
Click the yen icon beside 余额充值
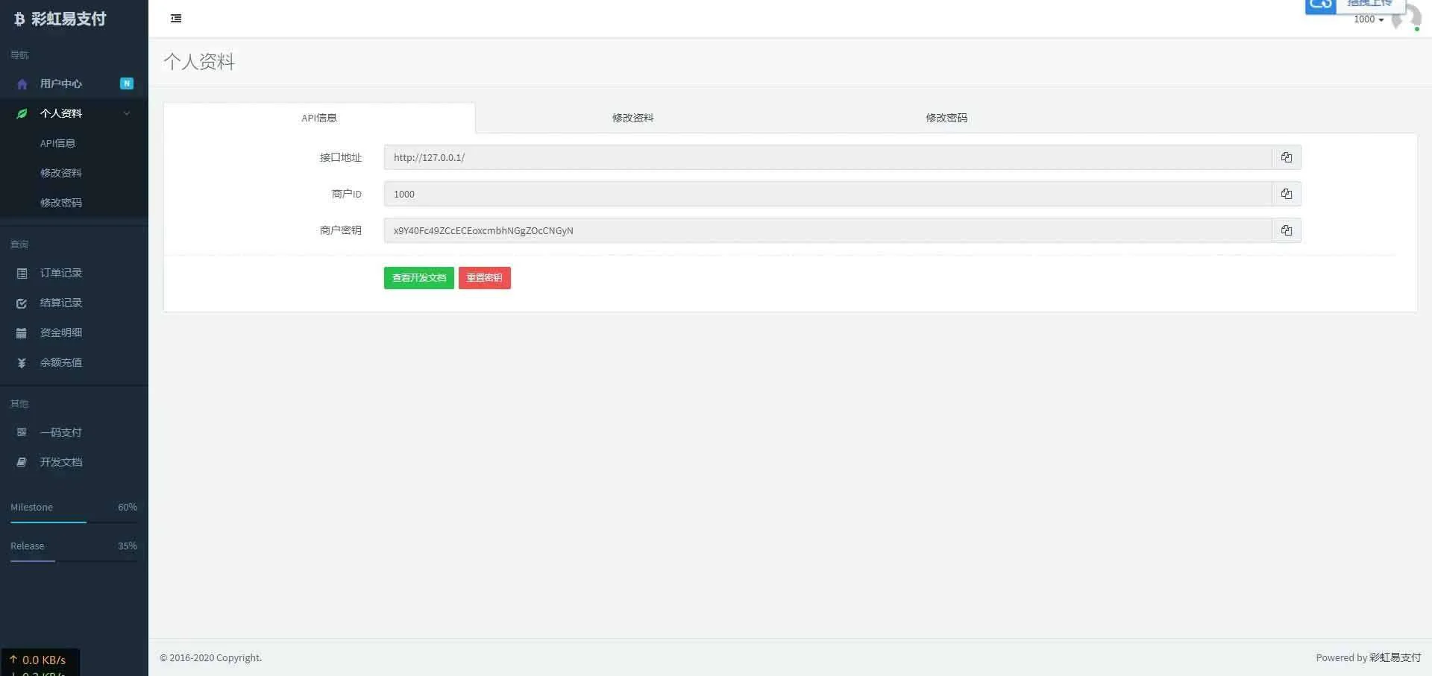(22, 363)
